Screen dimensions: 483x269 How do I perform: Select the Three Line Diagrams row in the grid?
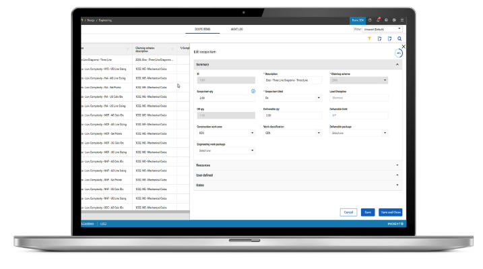click(135, 60)
